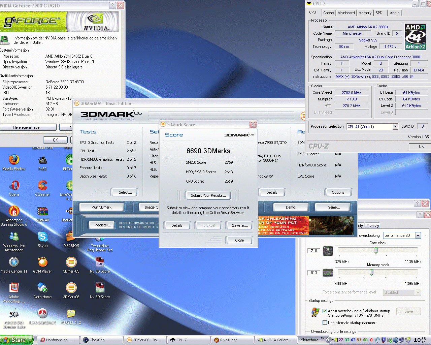The image size is (431, 345).
Task: Enable Use alternate startup daemon checkbox
Action: pos(325,323)
